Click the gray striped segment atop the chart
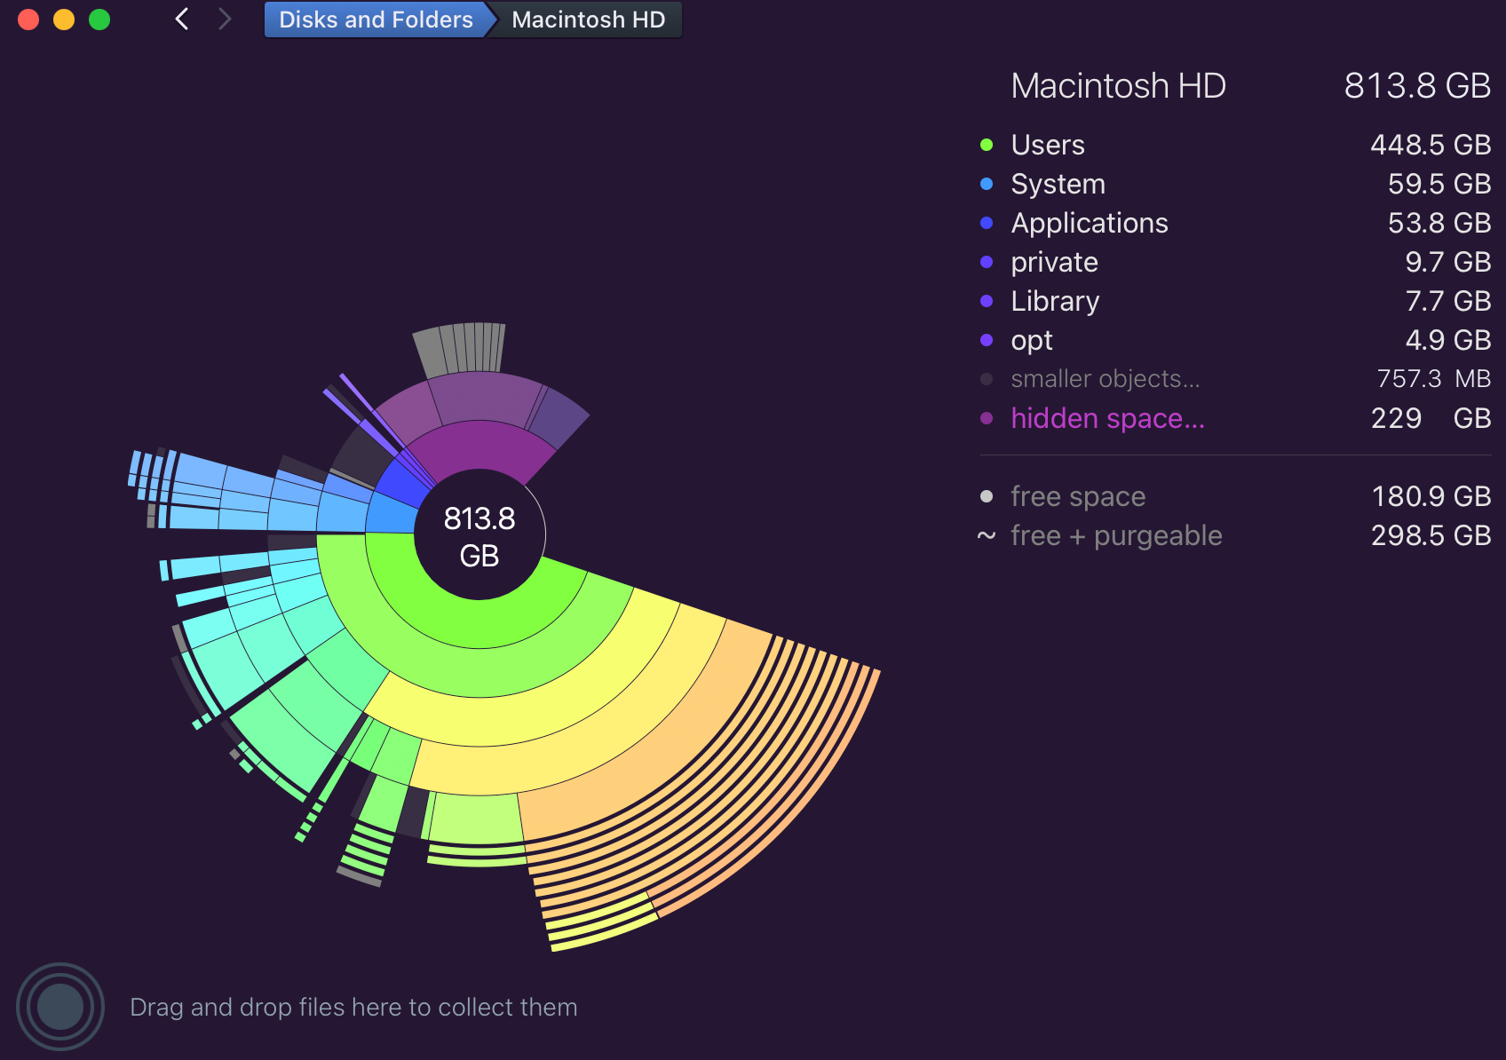The height and width of the screenshot is (1060, 1506). 460,349
